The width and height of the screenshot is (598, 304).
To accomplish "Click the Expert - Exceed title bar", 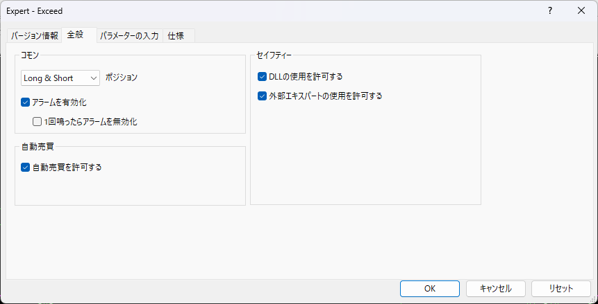I will 267,11.
